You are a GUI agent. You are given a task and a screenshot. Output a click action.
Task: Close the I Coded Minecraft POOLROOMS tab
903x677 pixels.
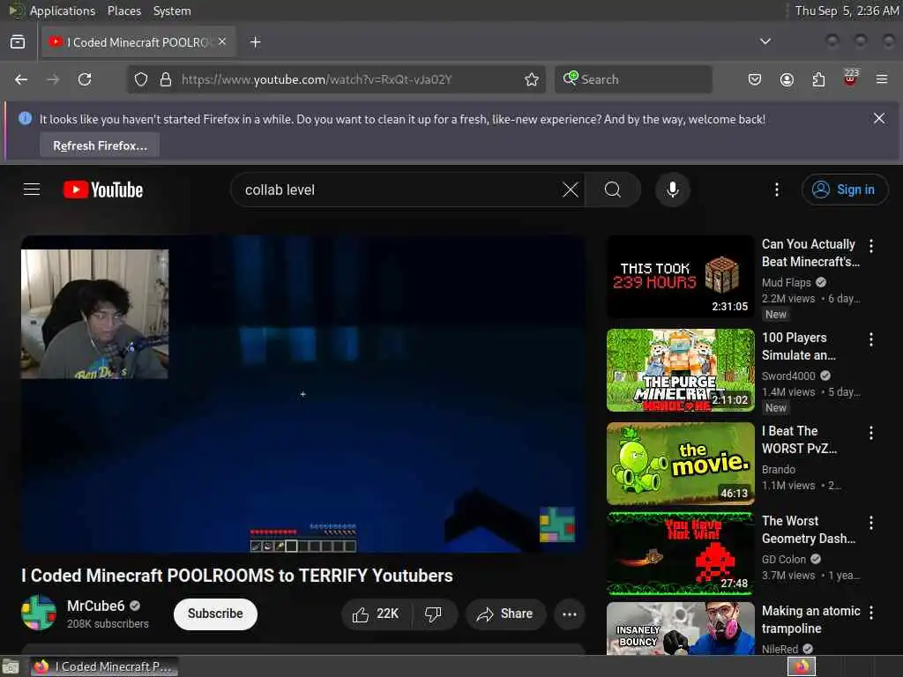[x=222, y=41]
